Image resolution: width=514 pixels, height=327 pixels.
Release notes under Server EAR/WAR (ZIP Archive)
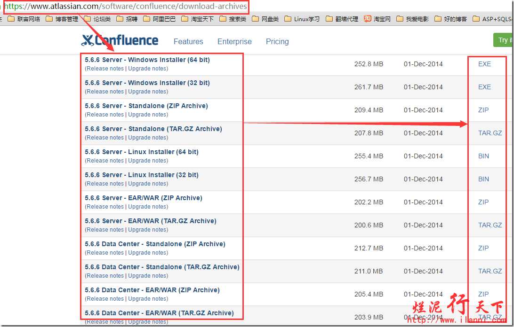[105, 207]
